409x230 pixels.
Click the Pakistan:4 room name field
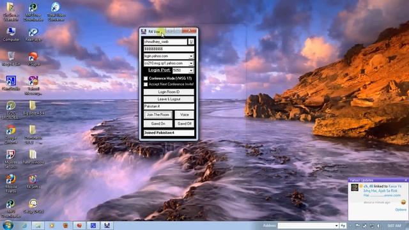pyautogui.click(x=169, y=107)
